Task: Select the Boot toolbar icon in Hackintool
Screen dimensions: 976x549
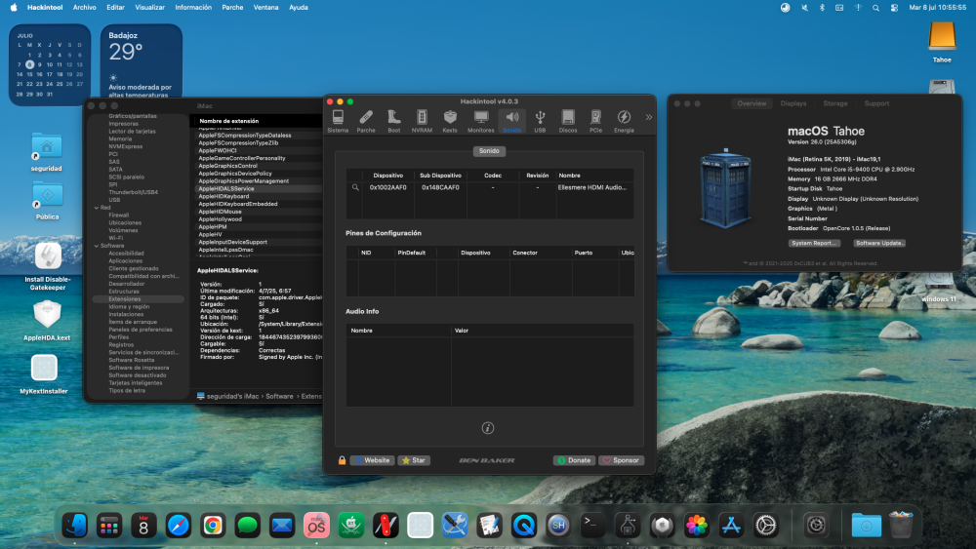Action: (394, 121)
